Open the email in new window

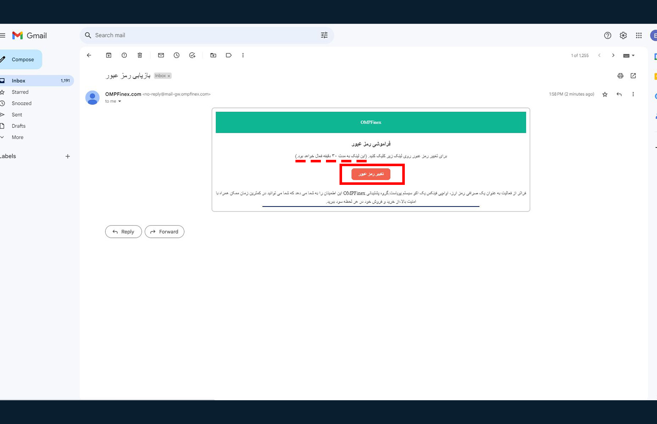[633, 76]
